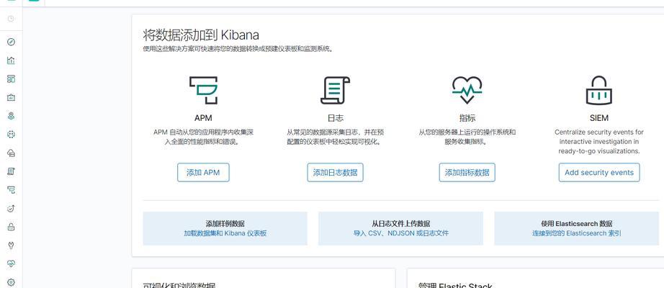The width and height of the screenshot is (664, 288).
Task: Open the 使用 Elasticsearch 数据 card
Action: click(x=576, y=228)
